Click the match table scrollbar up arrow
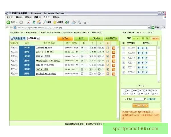 118,47
